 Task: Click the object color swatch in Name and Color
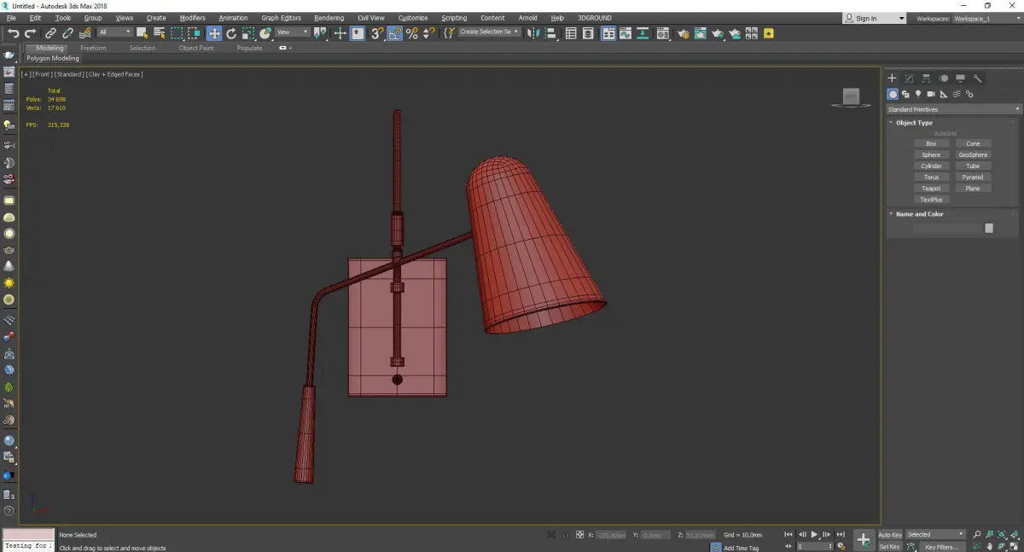[989, 228]
